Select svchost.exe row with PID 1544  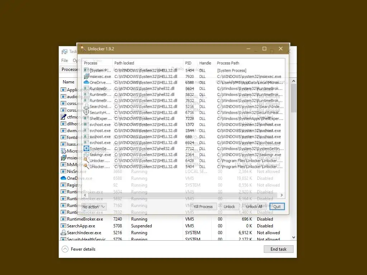(x=183, y=130)
